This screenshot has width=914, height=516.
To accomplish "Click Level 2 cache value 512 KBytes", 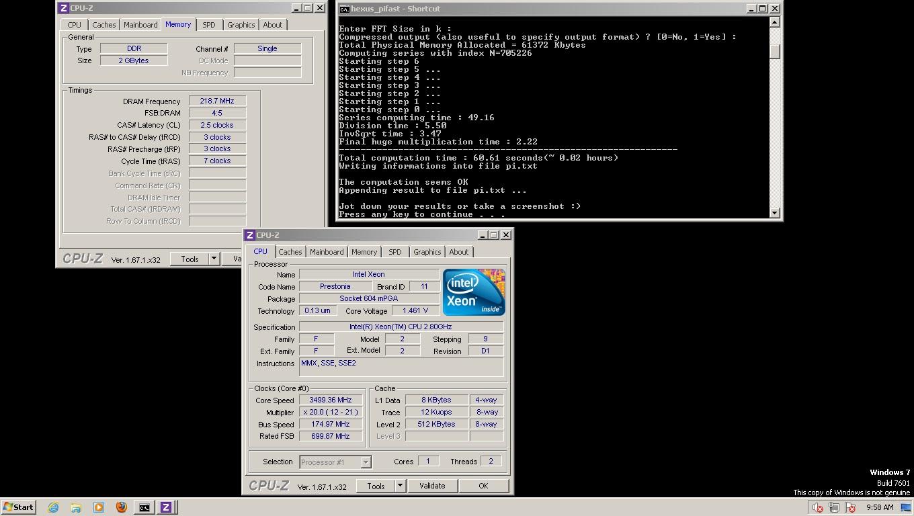I will pos(437,424).
